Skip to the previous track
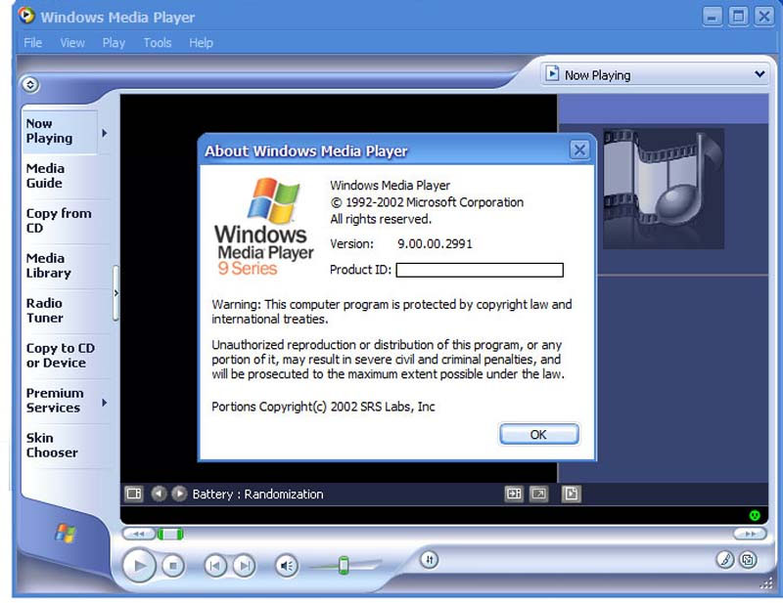 point(214,565)
